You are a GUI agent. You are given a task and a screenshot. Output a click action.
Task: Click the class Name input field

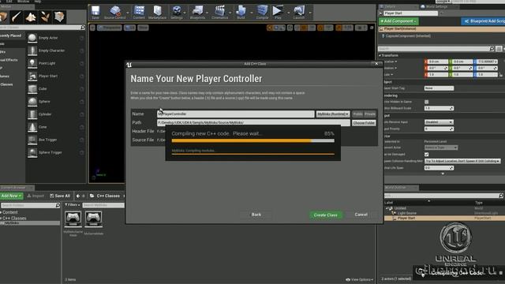click(235, 114)
